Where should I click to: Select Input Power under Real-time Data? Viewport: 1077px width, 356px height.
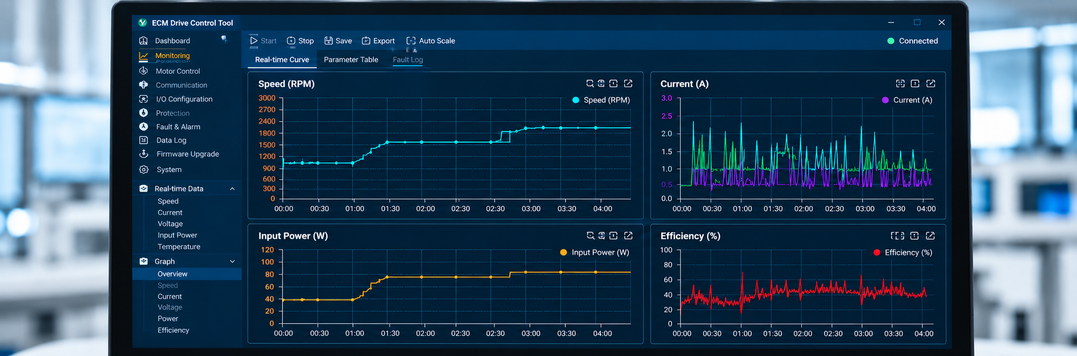click(177, 235)
